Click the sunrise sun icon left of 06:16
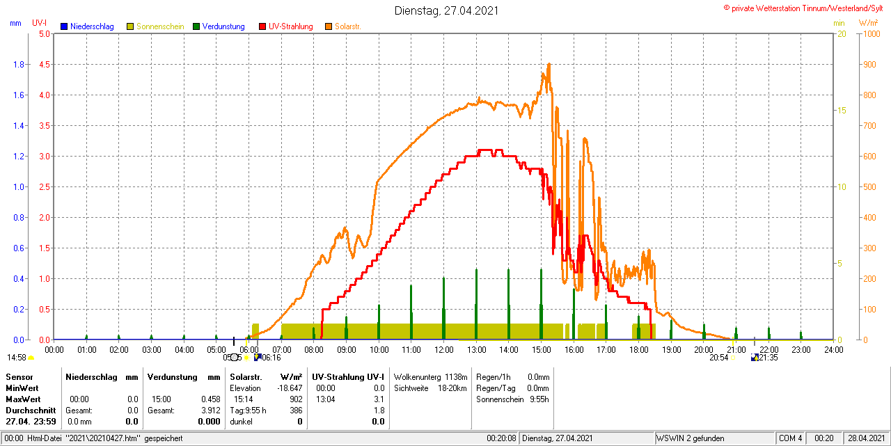The width and height of the screenshot is (891, 446). [x=246, y=358]
